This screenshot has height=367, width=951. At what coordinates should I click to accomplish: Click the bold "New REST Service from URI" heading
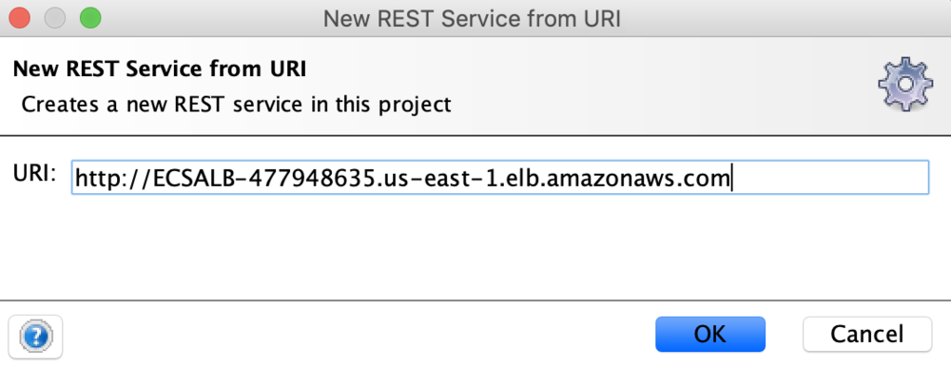[160, 69]
